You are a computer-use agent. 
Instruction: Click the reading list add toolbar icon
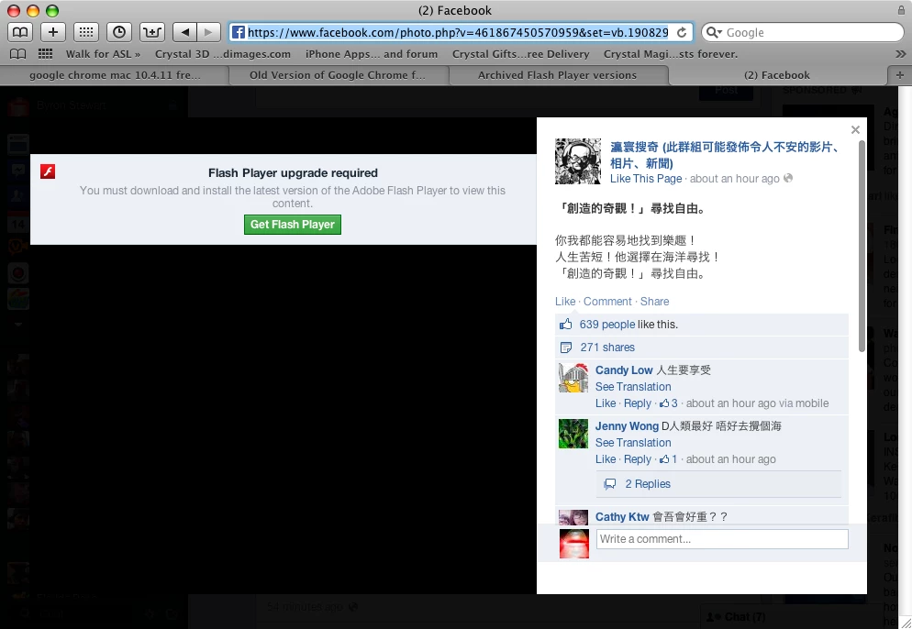coord(152,32)
